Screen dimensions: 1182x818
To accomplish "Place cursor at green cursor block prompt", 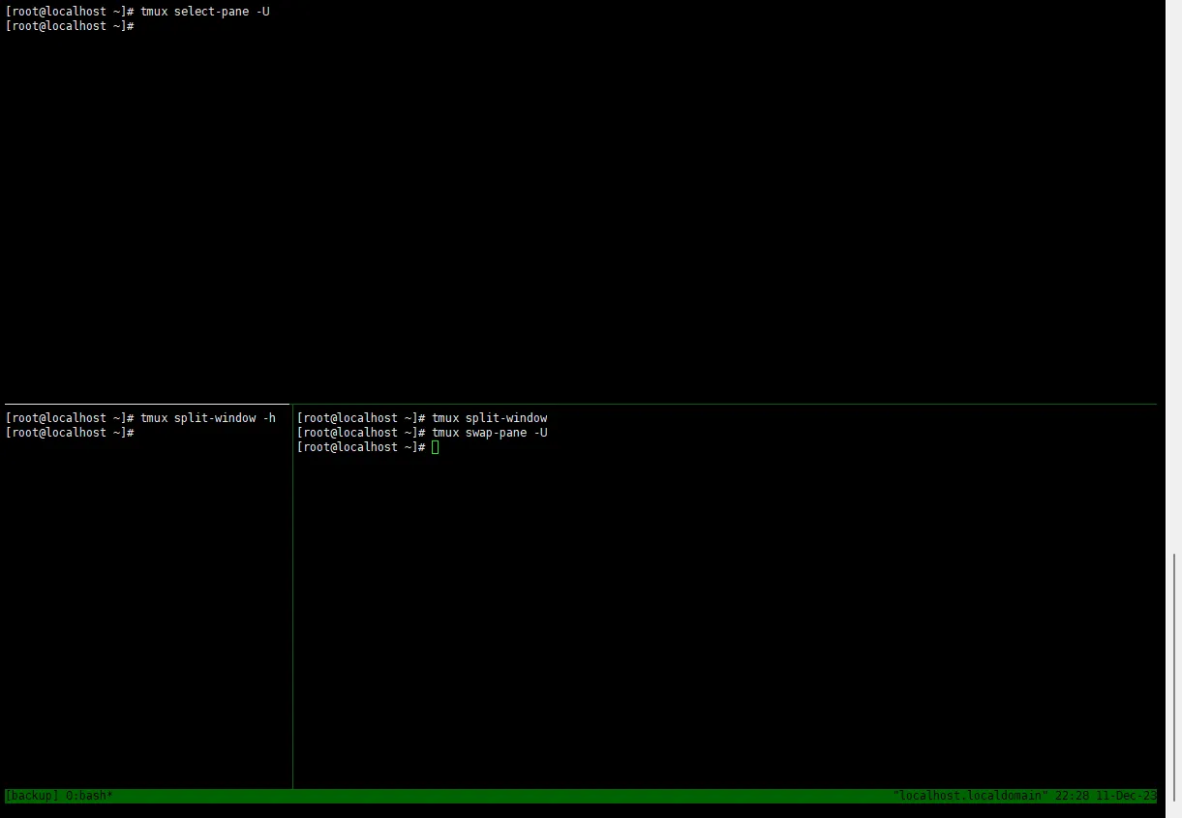I will [436, 447].
